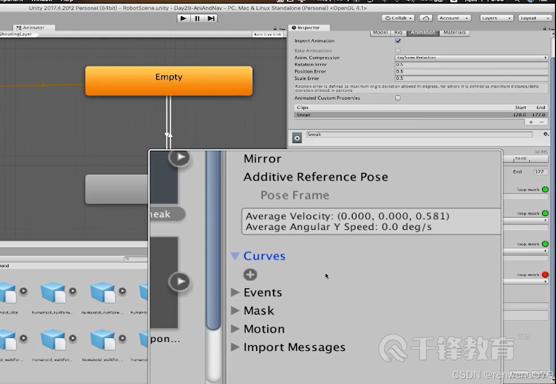Open the Anim. Compression Keyframe Reduction dropdown
556x384 pixels.
[472, 58]
